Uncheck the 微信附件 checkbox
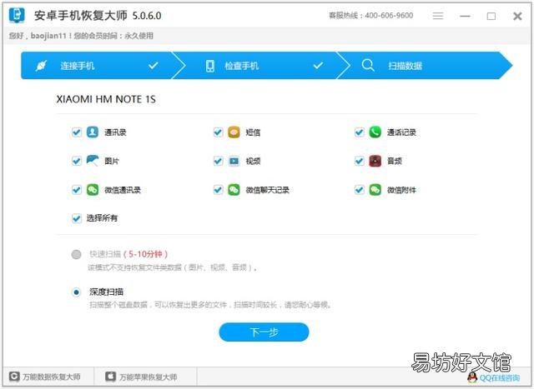The width and height of the screenshot is (534, 389). tap(360, 189)
